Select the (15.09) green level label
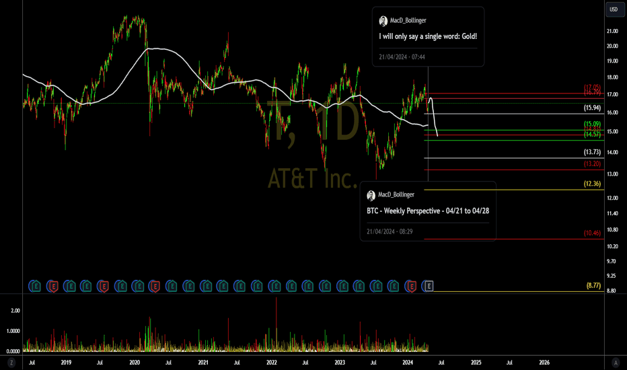This screenshot has height=370, width=627. tap(592, 124)
